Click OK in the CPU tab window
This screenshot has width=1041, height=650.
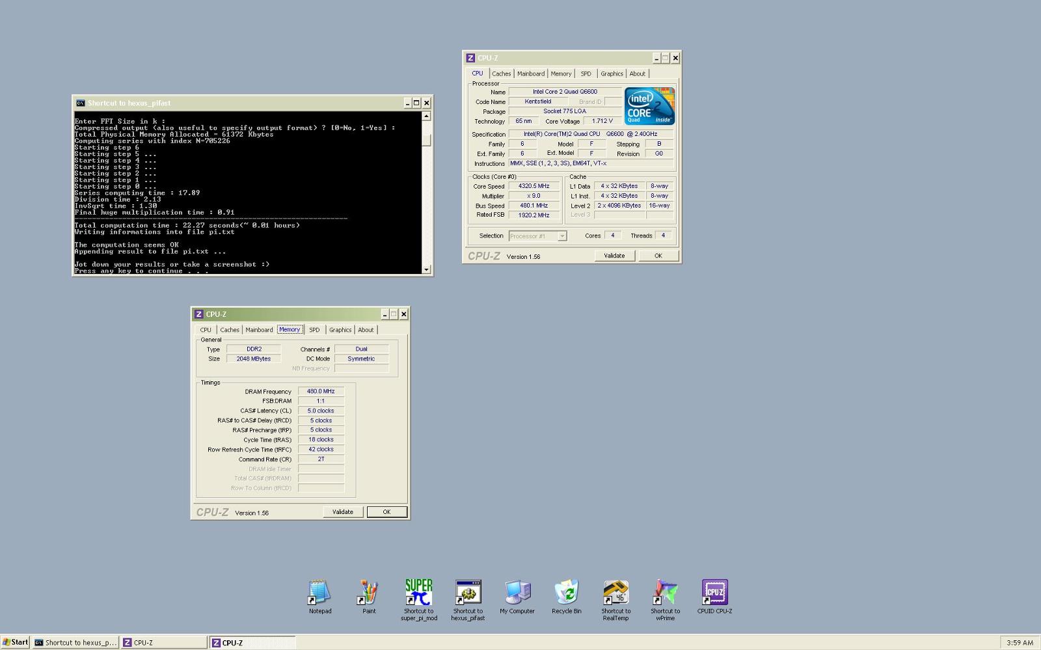pos(658,256)
